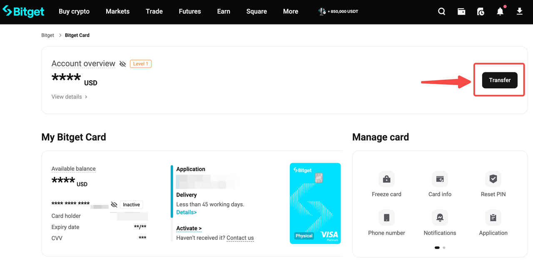This screenshot has width=533, height=274.
Task: Click Contact us link
Action: [240, 238]
